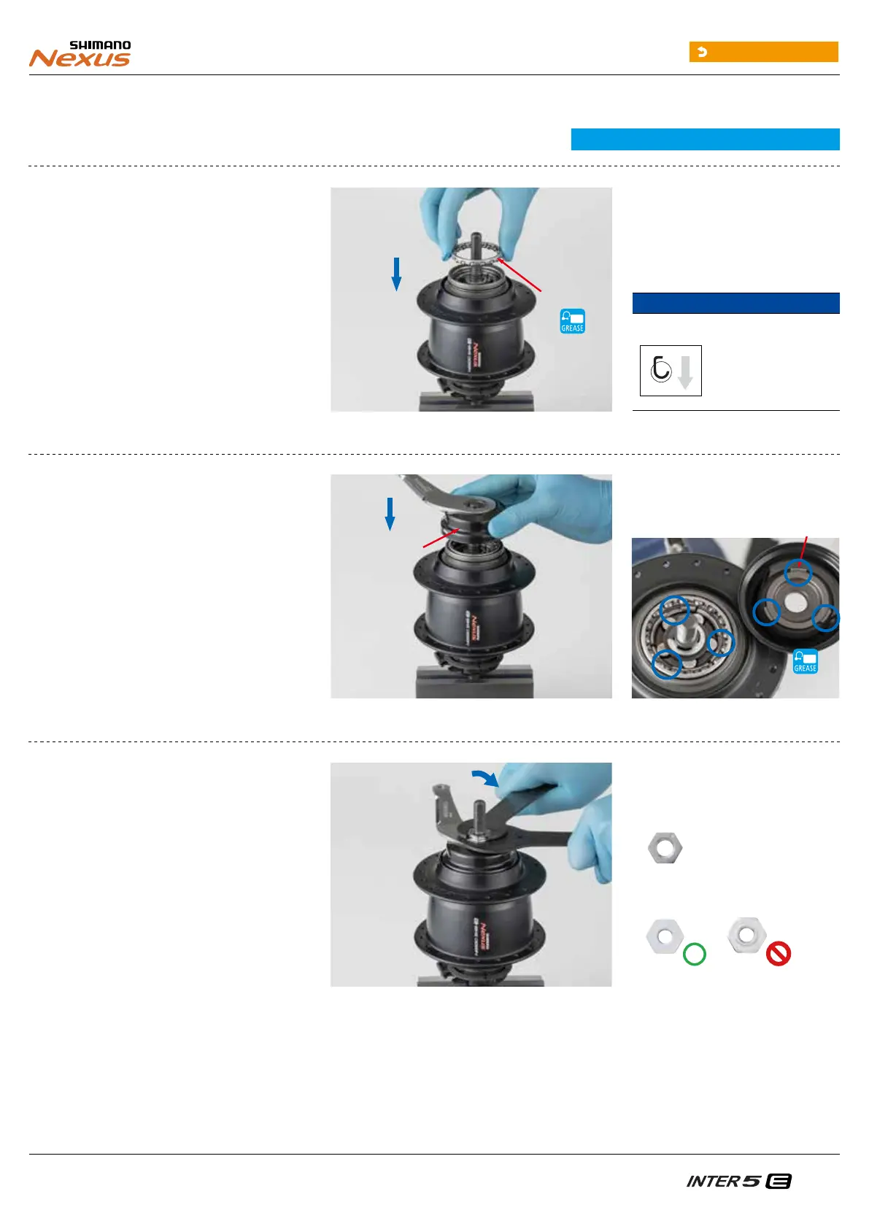Viewport: 869px width, 1229px height.
Task: Click the blue curved arrow above wrench
Action: tap(484, 777)
